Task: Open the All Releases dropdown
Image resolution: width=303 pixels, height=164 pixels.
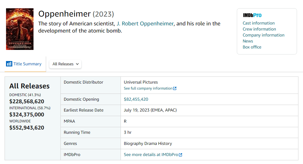Action: (x=65, y=64)
